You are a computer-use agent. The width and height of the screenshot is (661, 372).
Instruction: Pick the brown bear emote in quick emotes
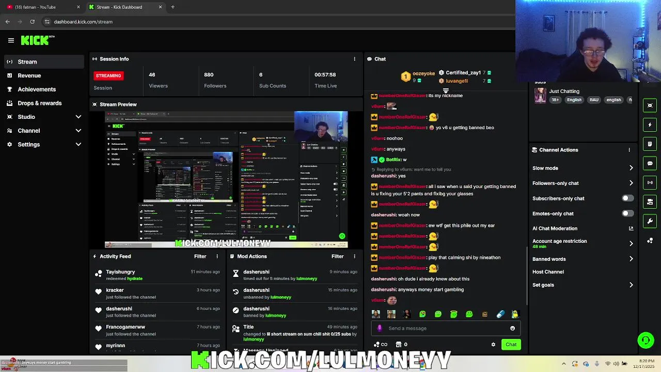(484, 314)
